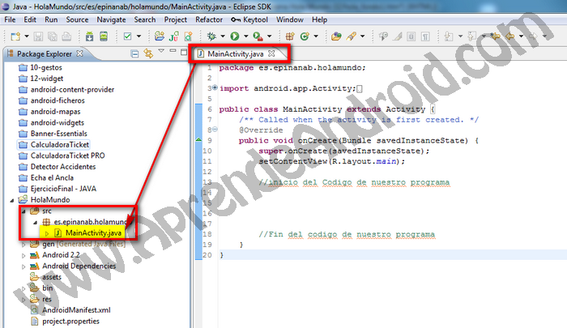Viewport: 567px width, 328px height.
Task: Open the Navigate menu
Action: pyautogui.click(x=112, y=19)
